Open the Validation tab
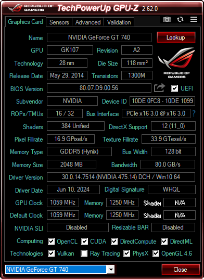 pyautogui.click(x=119, y=22)
